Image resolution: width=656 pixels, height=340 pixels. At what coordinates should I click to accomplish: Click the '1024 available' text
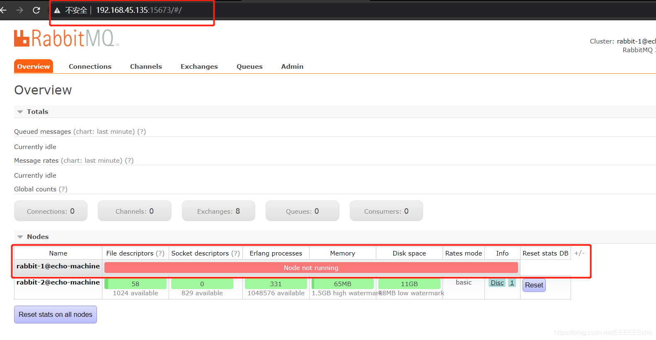point(136,293)
